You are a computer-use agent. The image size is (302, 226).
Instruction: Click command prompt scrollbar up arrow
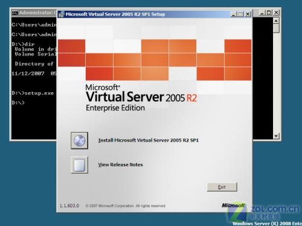click(x=276, y=20)
